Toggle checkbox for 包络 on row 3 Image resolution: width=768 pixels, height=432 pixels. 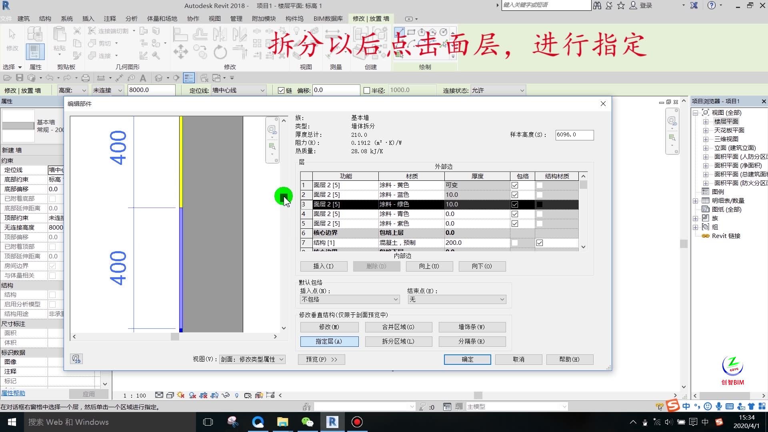point(515,204)
